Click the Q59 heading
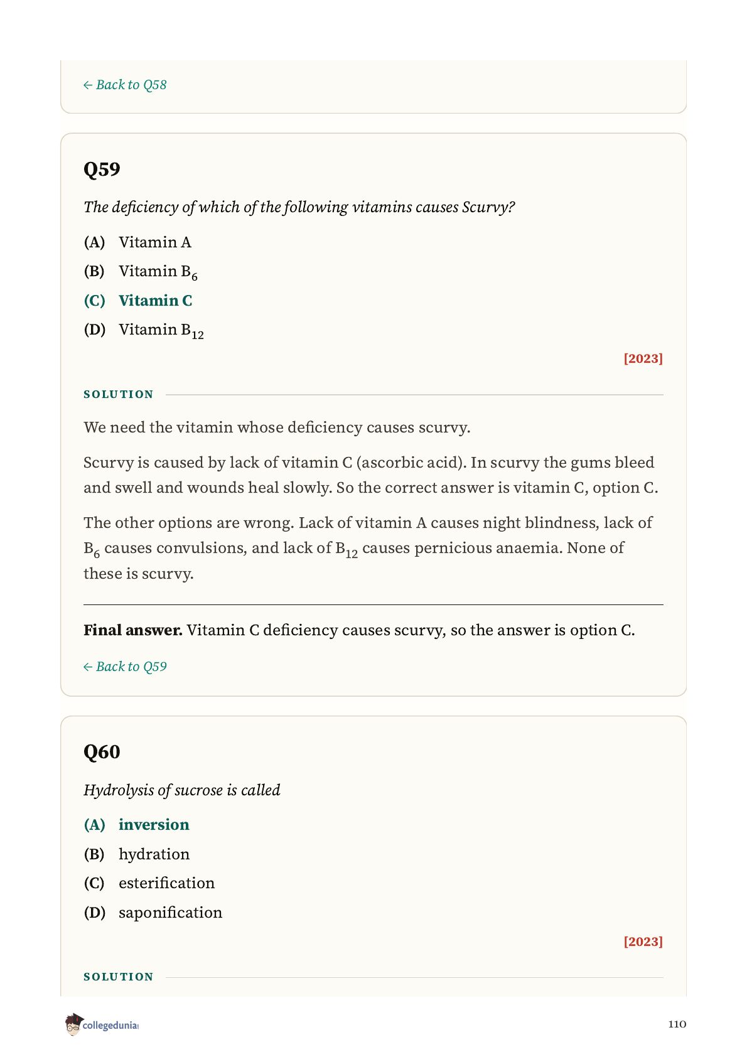Screen dimensions: 747x1057 coord(102,169)
